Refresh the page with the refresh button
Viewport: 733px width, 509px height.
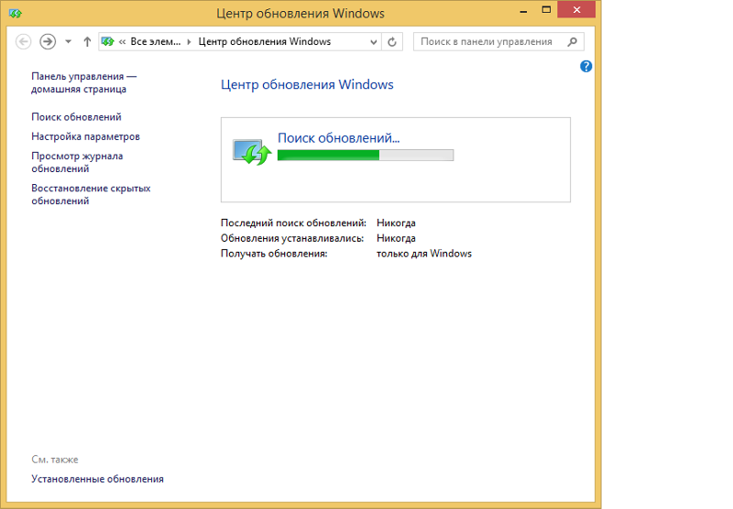pyautogui.click(x=392, y=41)
